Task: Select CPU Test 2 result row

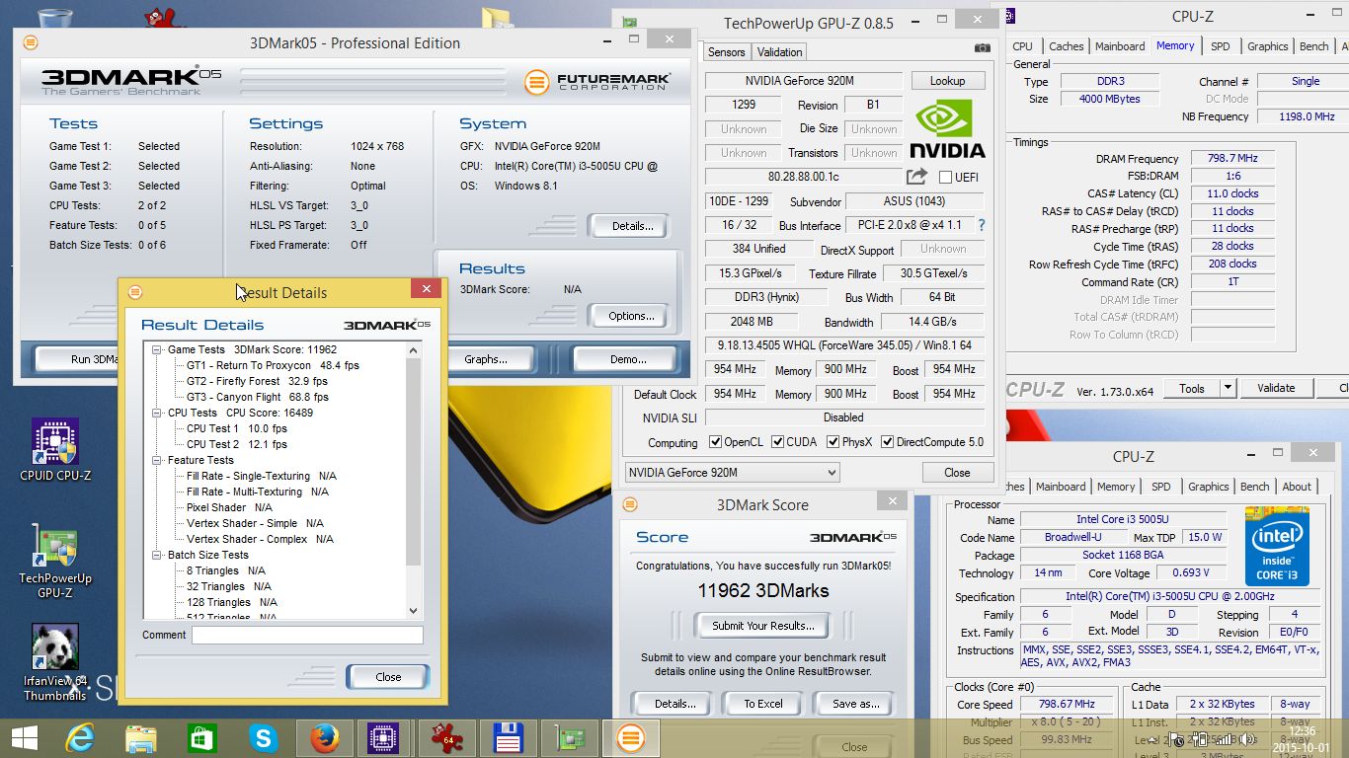Action: (x=237, y=444)
